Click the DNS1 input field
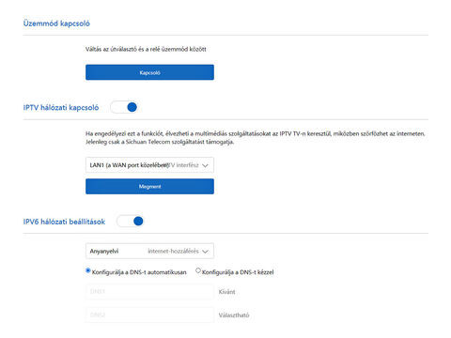Viewport: 451px width, 338px height. 149,291
